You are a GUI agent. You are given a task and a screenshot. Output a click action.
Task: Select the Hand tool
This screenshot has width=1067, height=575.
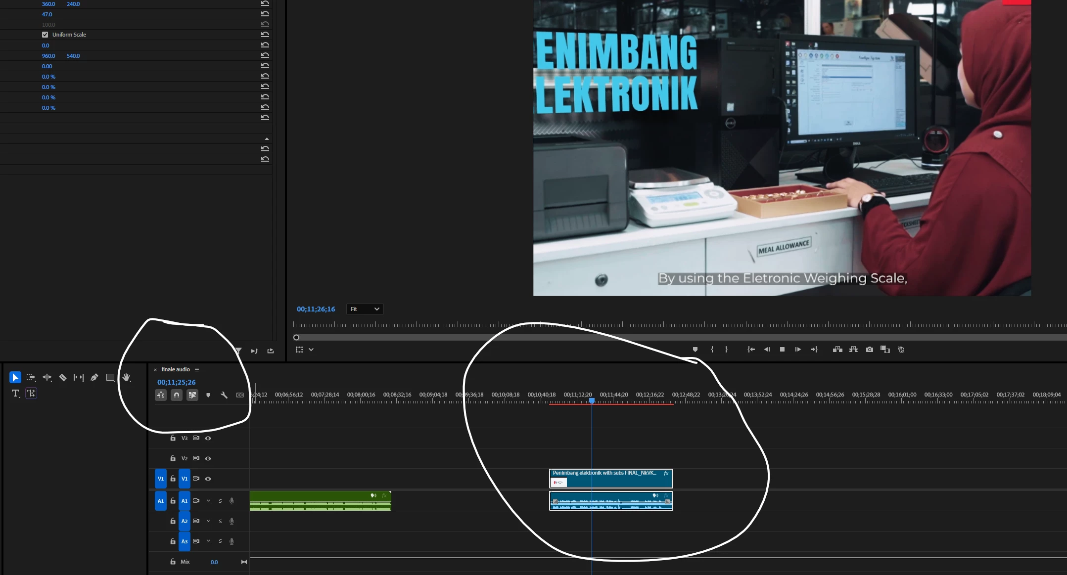[x=126, y=378]
